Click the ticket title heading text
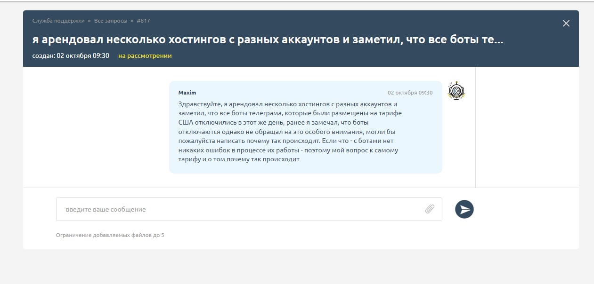Image resolution: width=594 pixels, height=284 pixels. [268, 40]
